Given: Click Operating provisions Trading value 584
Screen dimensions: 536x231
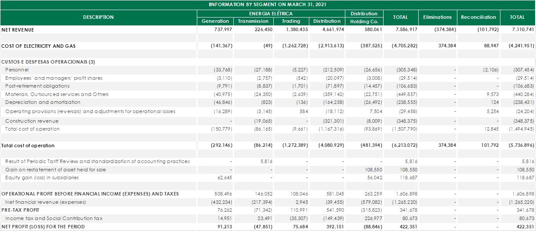Looking at the screenshot, I should pyautogui.click(x=304, y=111).
